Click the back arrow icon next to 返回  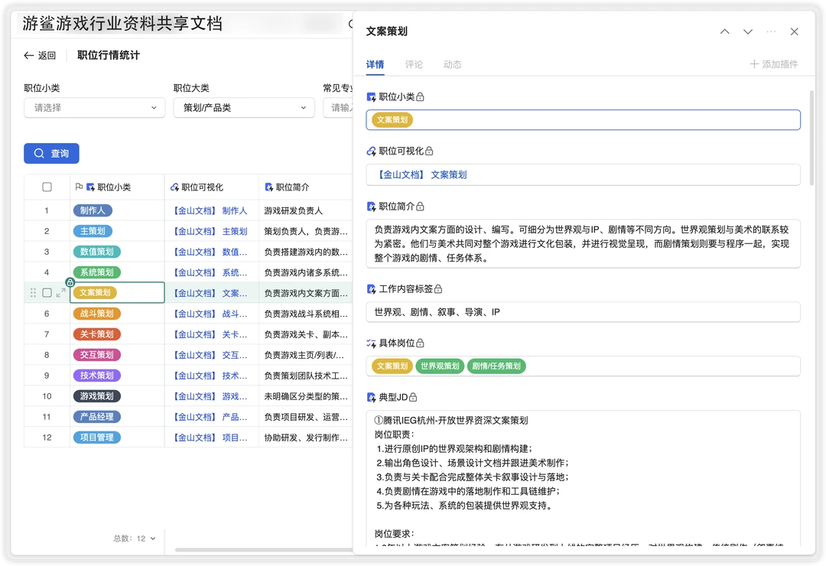tap(29, 56)
